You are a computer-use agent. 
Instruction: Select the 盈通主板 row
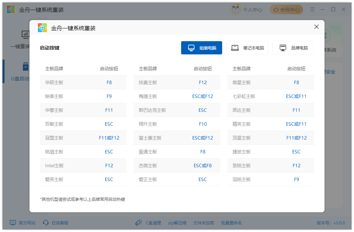coord(177,152)
